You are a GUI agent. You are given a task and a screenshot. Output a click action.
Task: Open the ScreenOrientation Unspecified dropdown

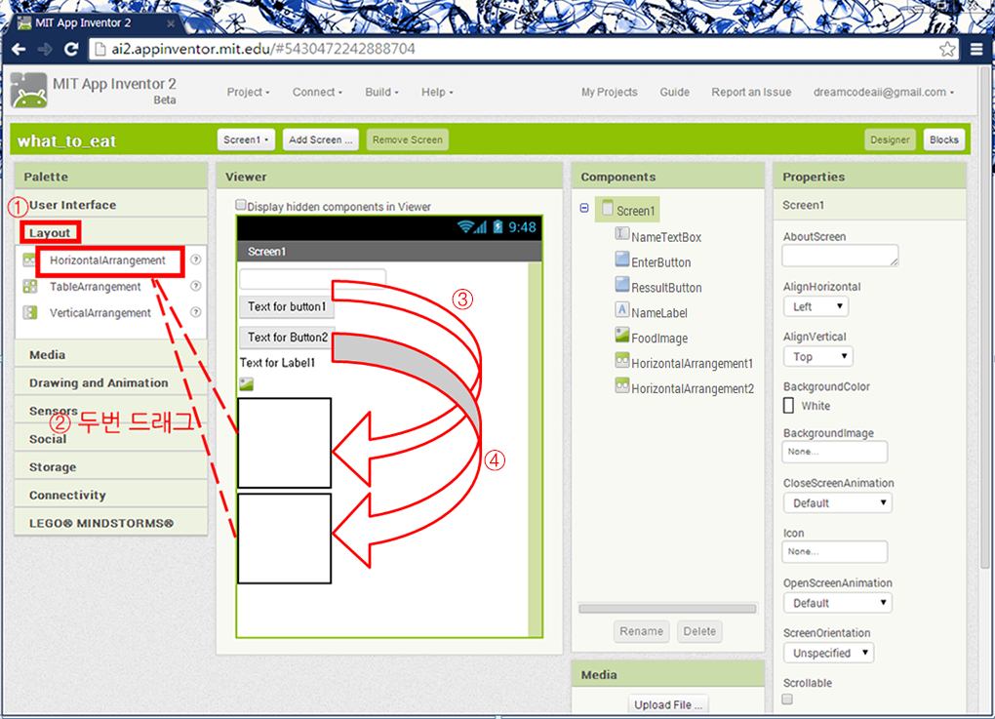[829, 653]
